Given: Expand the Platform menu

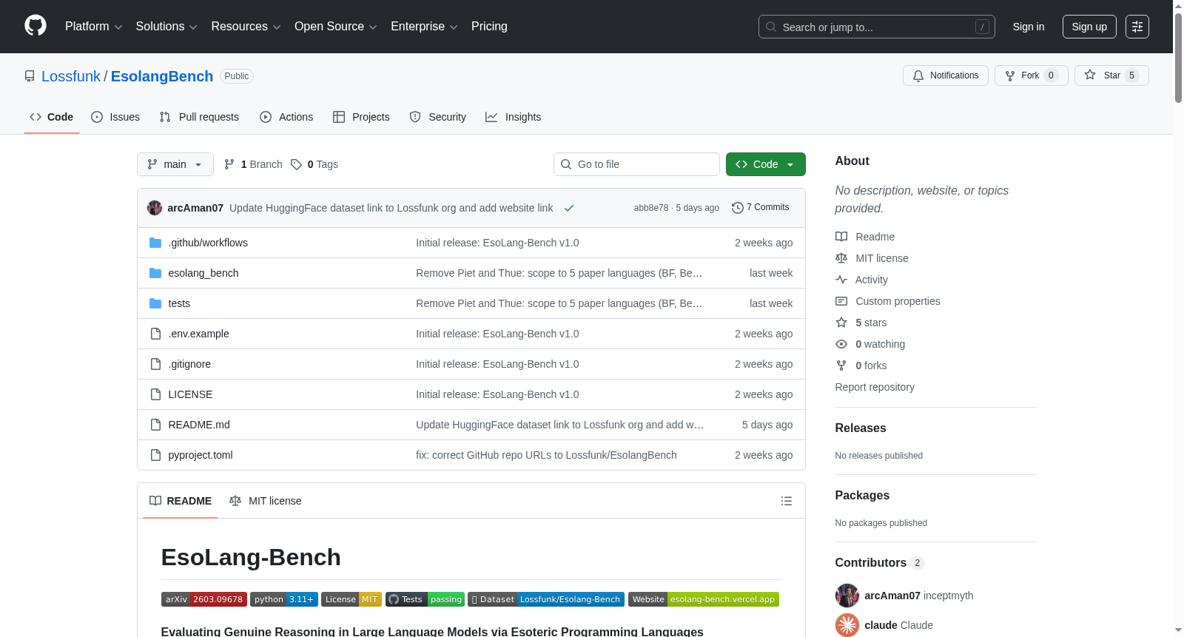Looking at the screenshot, I should (93, 27).
